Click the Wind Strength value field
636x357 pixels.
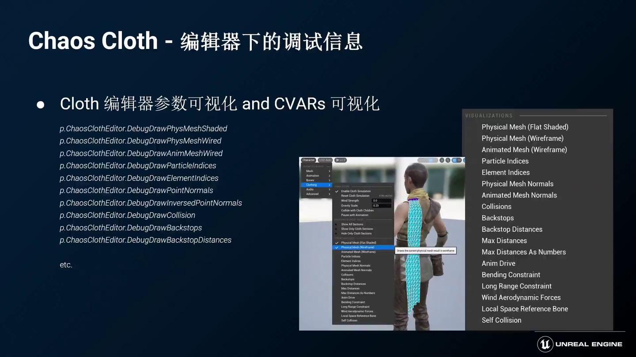point(382,201)
